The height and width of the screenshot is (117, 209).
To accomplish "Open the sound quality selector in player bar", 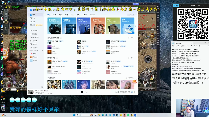I will (x=122, y=92).
